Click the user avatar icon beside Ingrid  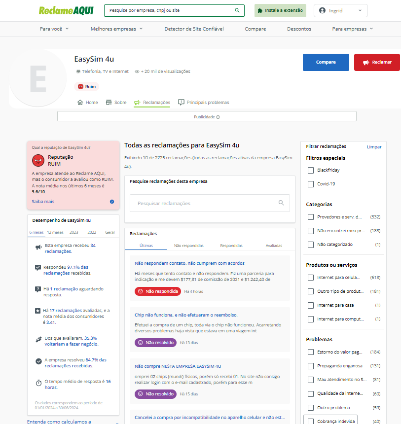tap(322, 10)
